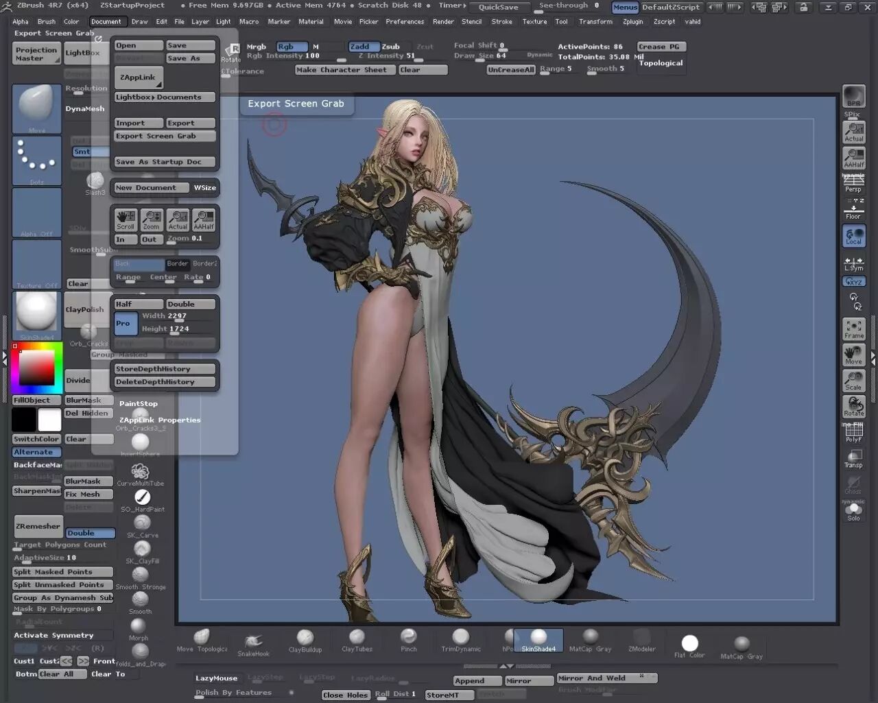Open the Menus dropdown
This screenshot has width=878, height=703.
(x=624, y=8)
